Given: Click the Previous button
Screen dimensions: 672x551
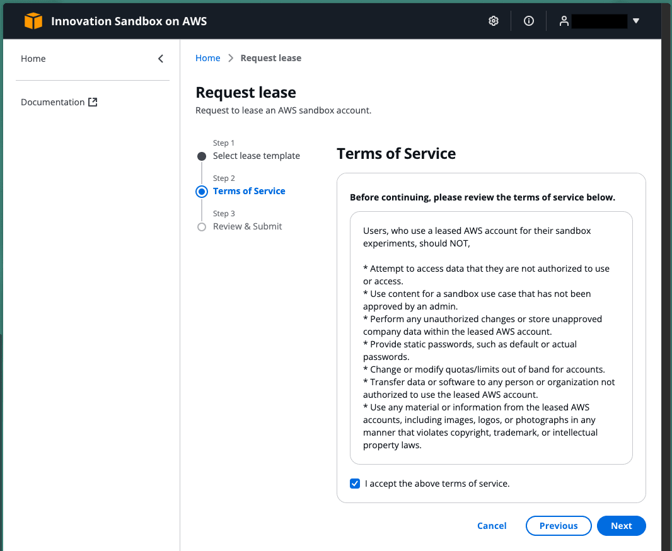Looking at the screenshot, I should (559, 526).
